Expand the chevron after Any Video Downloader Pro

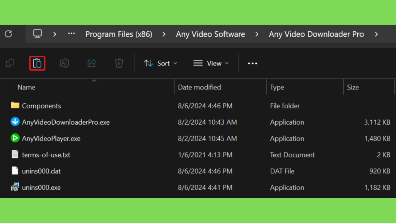coord(376,34)
